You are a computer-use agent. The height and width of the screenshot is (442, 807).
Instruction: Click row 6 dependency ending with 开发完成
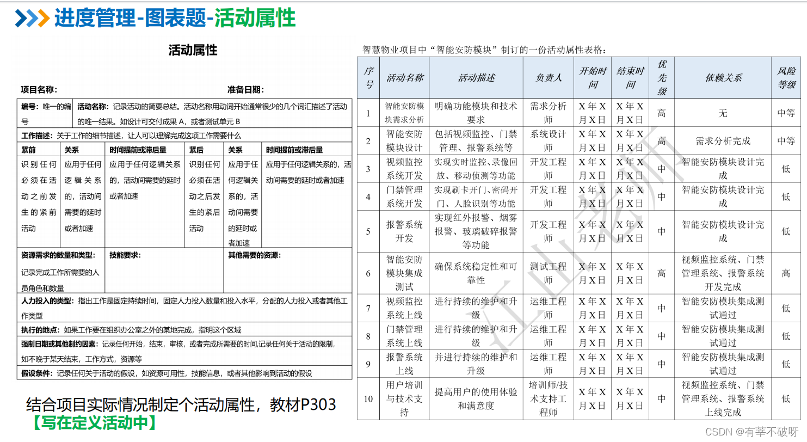[723, 273]
